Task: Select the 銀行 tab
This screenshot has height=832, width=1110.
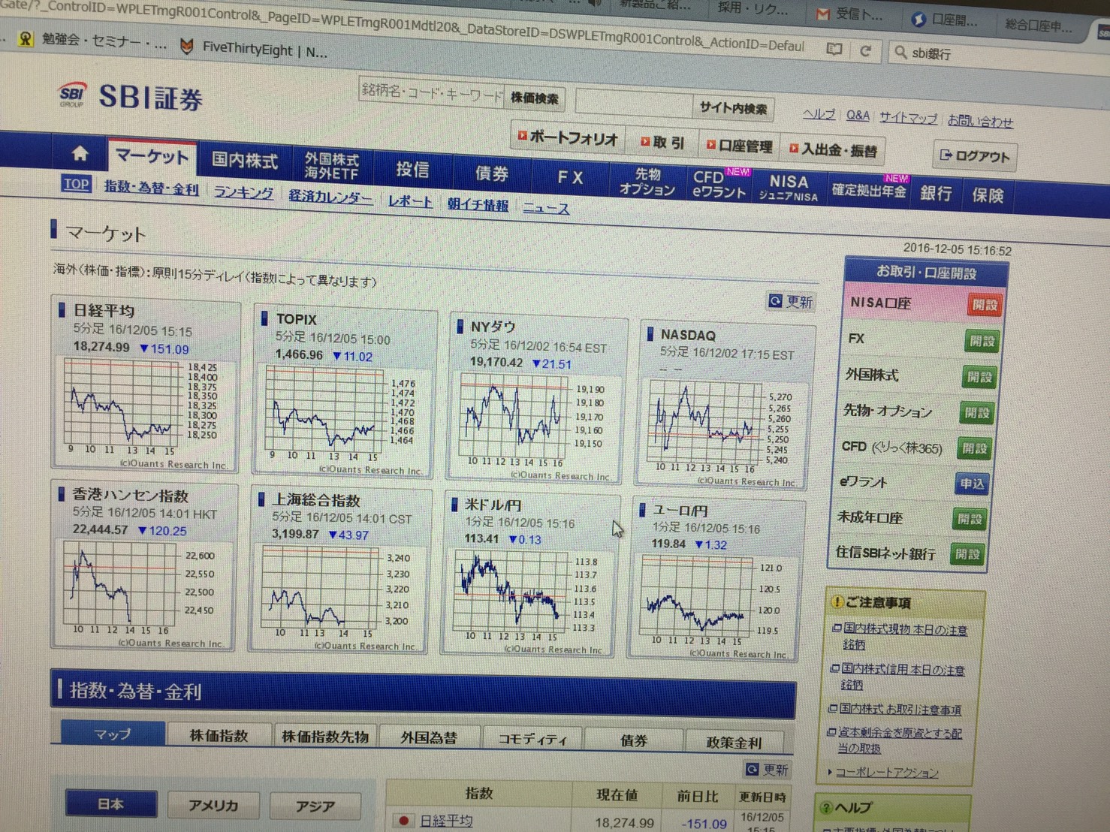Action: (x=937, y=194)
